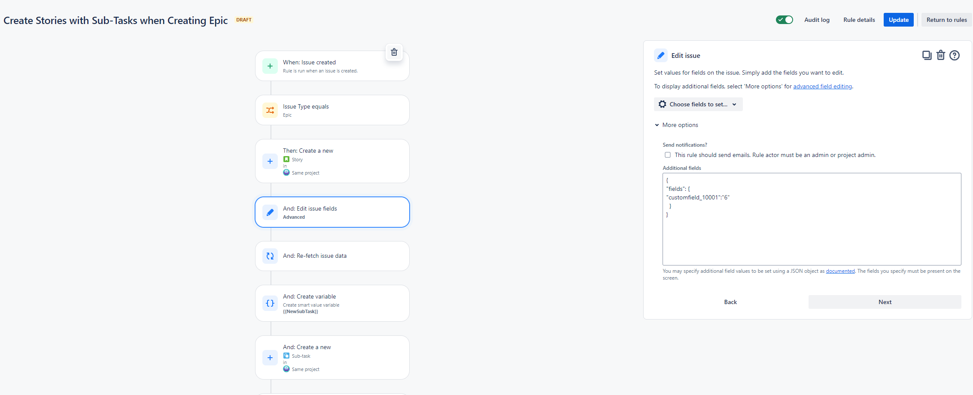Open the documented link below the JSON field
This screenshot has width=973, height=395.
pos(840,271)
